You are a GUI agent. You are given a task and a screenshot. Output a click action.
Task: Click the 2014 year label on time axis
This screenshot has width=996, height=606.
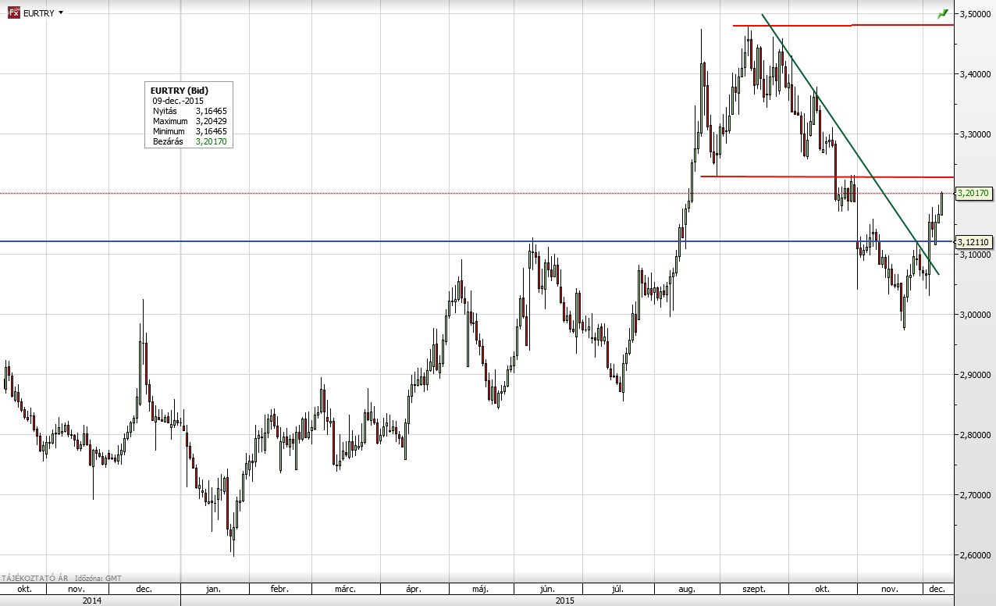(91, 601)
